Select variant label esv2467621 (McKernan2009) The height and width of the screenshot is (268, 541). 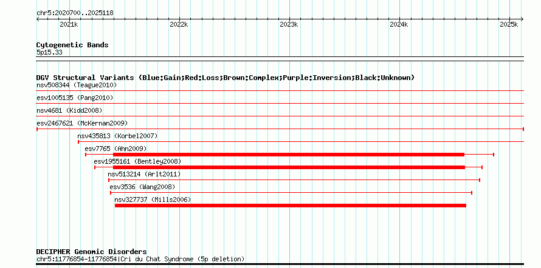82,123
